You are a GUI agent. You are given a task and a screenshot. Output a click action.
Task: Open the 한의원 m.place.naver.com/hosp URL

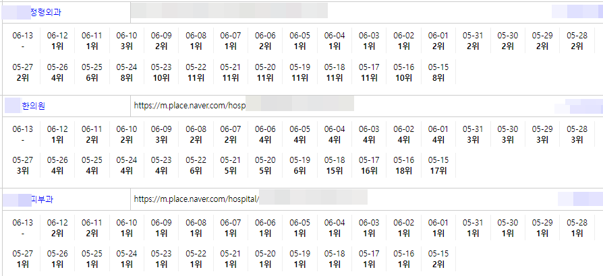pos(189,106)
